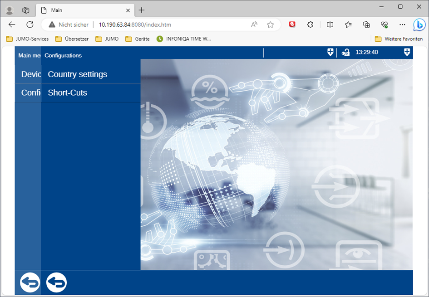Open the Übersetzer bookmarks folder
This screenshot has height=297, width=429.
click(72, 39)
